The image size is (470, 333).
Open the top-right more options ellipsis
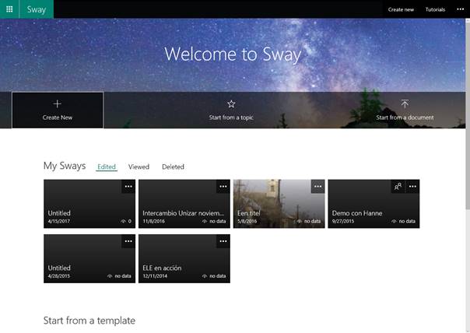click(460, 9)
